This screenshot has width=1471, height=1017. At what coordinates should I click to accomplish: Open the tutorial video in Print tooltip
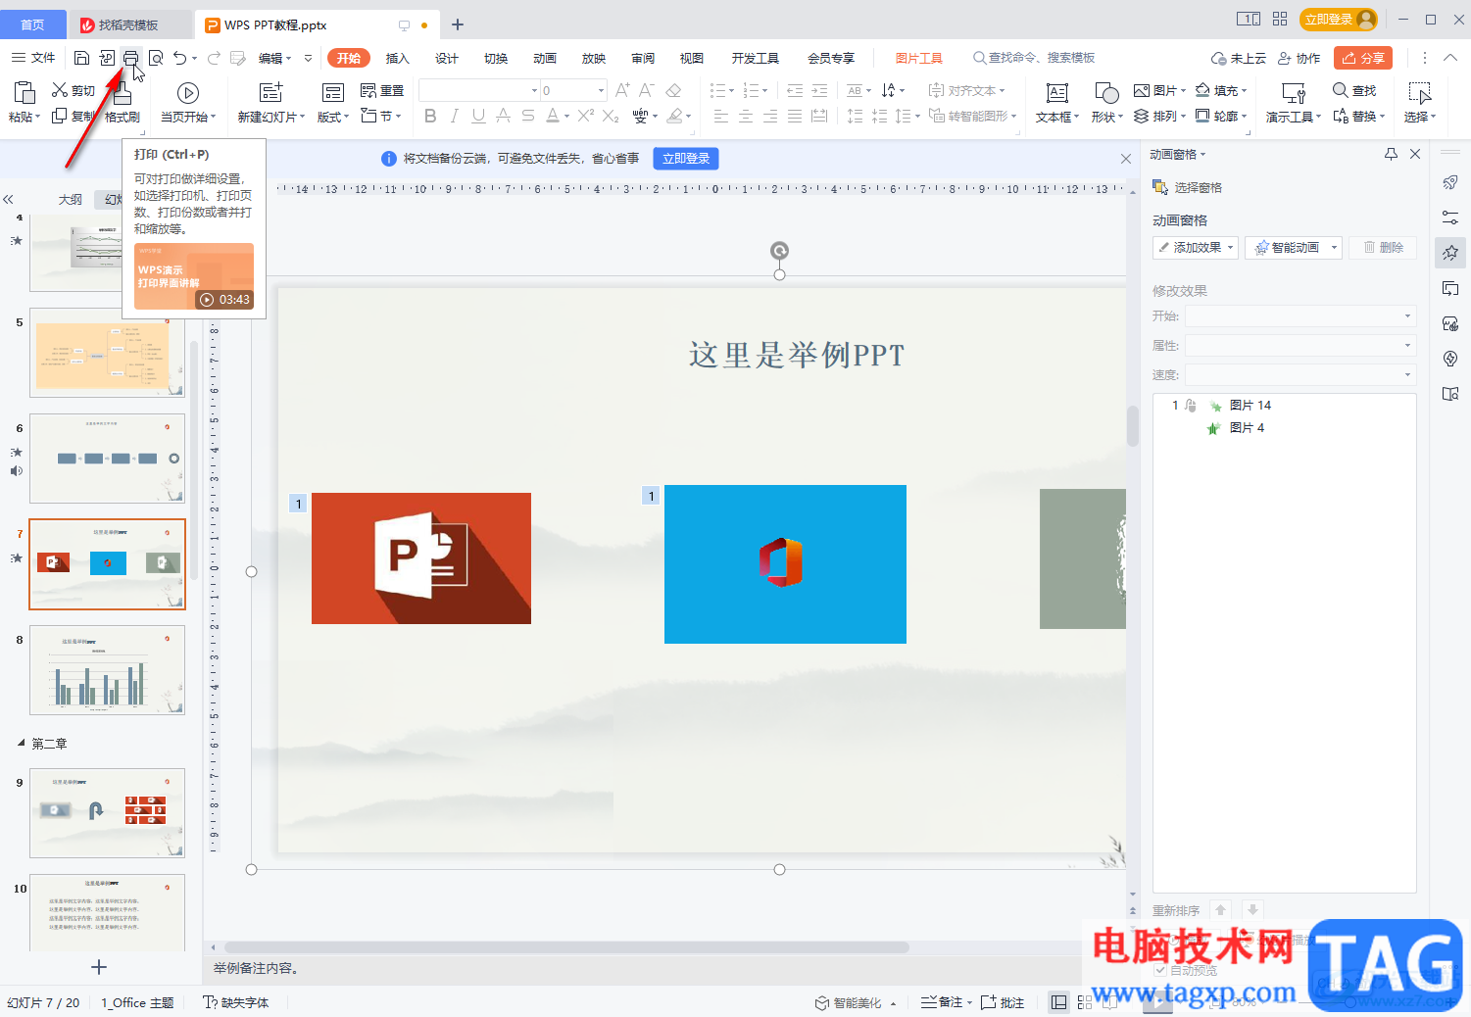tap(194, 276)
